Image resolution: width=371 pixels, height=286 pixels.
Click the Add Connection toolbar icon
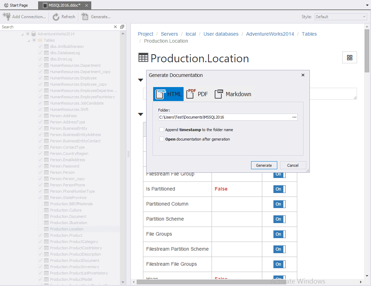point(6,16)
